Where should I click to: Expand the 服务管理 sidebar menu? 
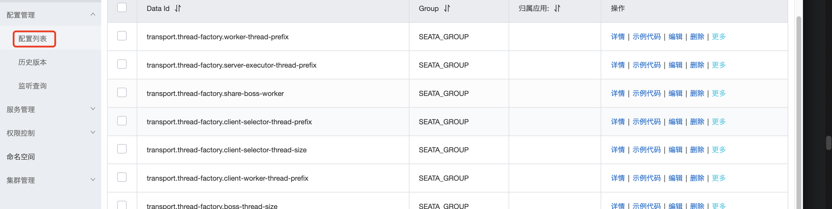pos(93,109)
